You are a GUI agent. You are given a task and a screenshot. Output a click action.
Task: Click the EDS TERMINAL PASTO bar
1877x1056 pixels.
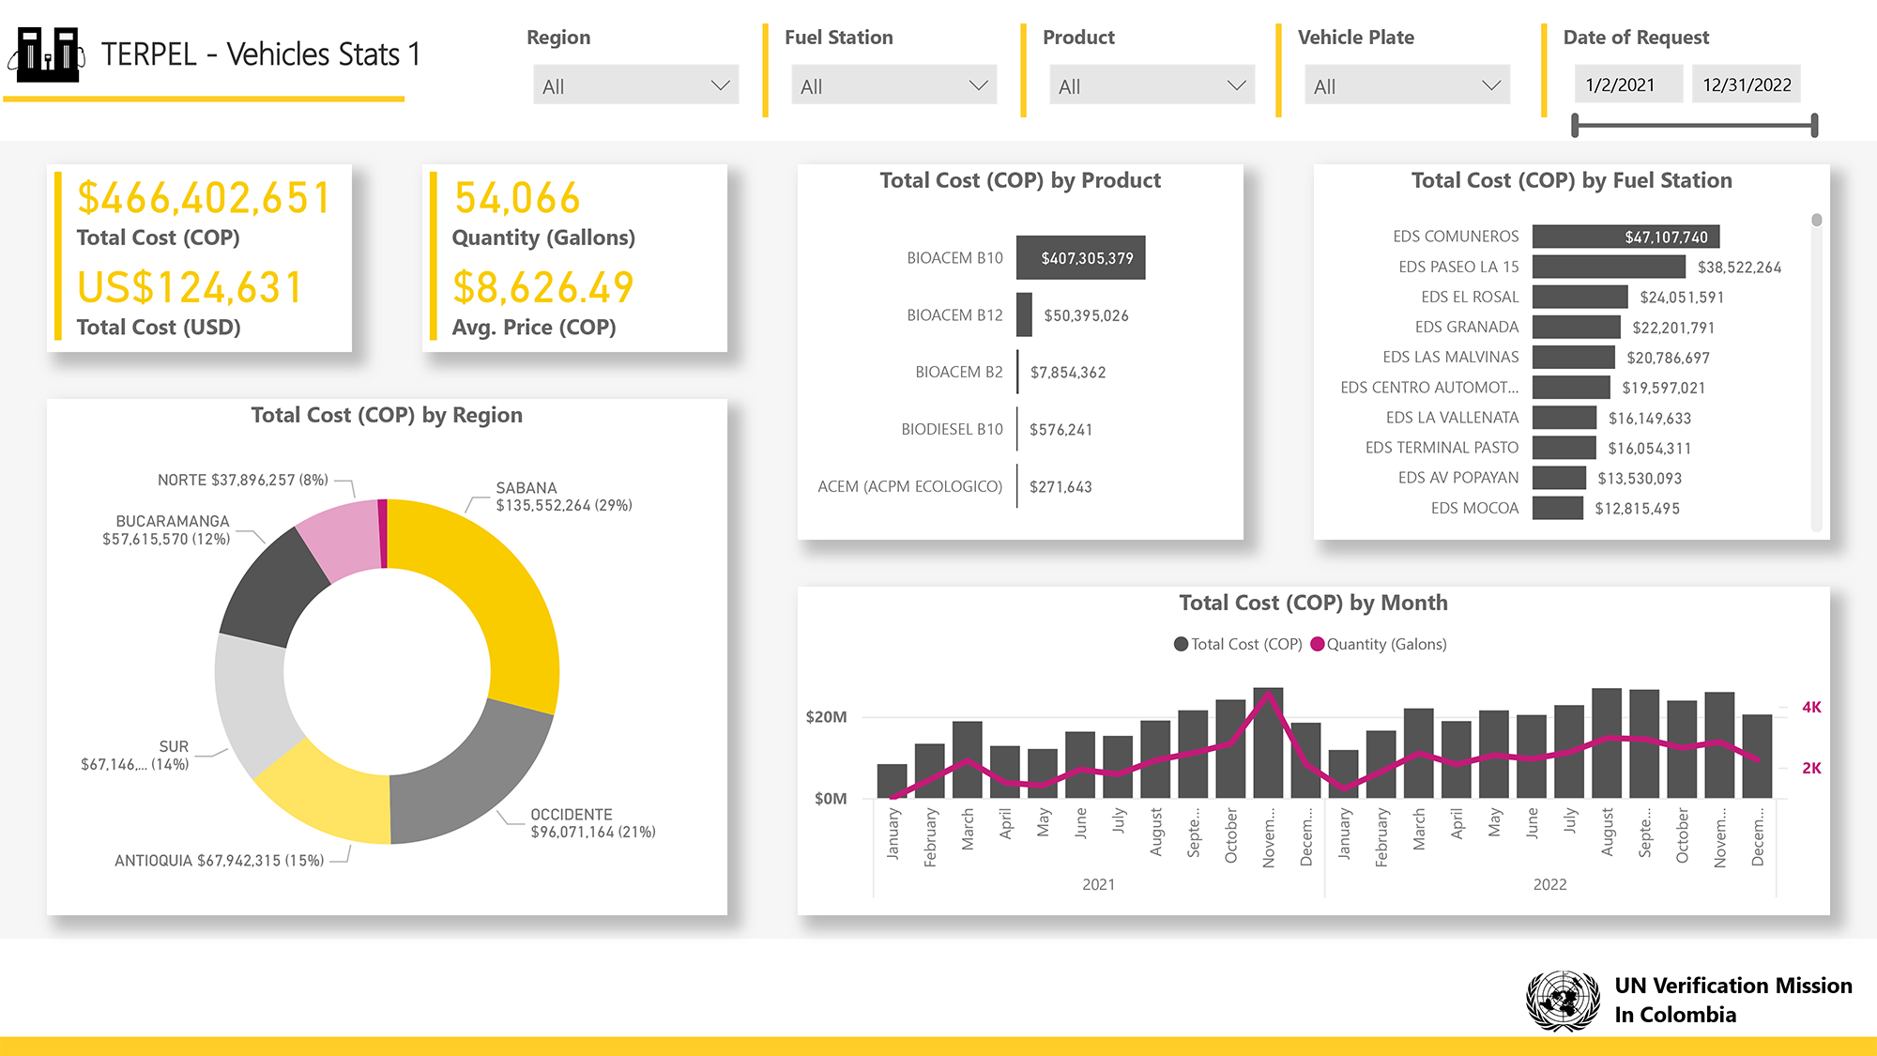[1564, 447]
